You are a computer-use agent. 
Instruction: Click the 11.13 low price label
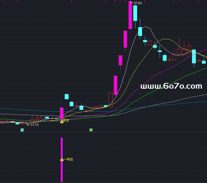point(34,125)
